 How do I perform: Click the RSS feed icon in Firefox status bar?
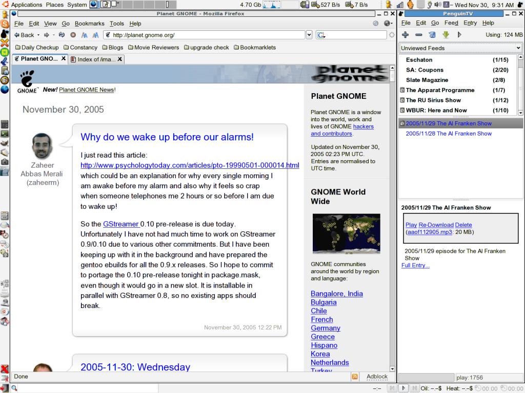click(355, 377)
